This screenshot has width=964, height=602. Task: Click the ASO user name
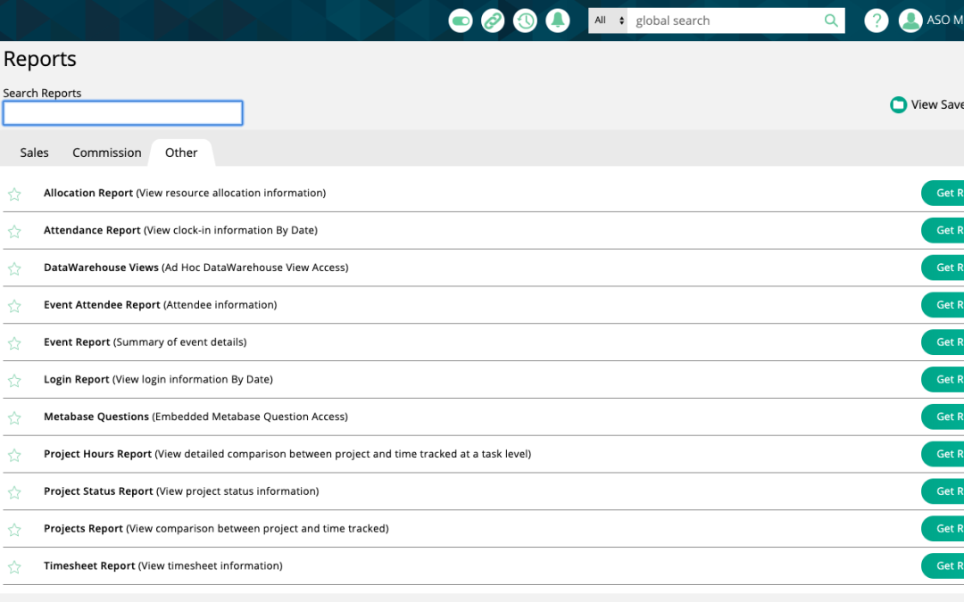pyautogui.click(x=945, y=21)
